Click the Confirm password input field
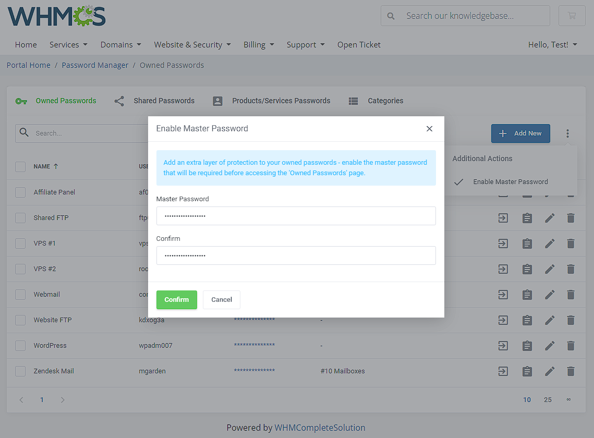The image size is (594, 438). tap(296, 256)
